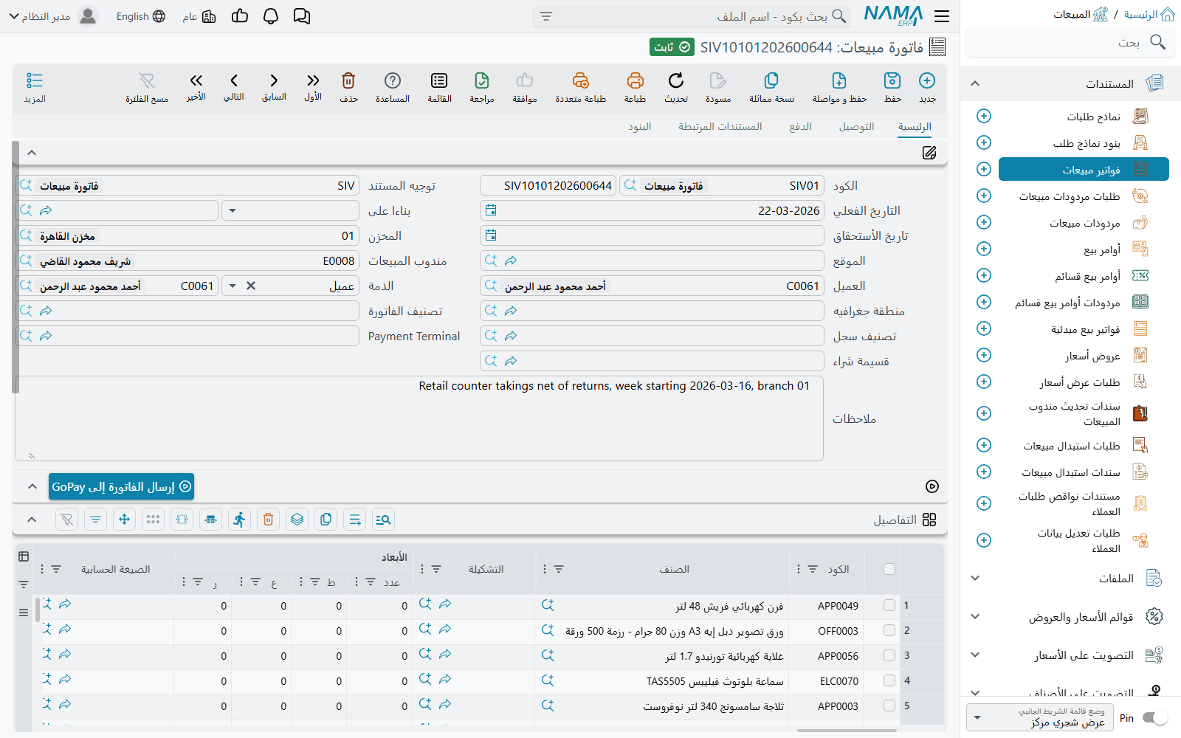The image size is (1181, 738).
Task: Open the مراجعة review icon
Action: pos(482,80)
